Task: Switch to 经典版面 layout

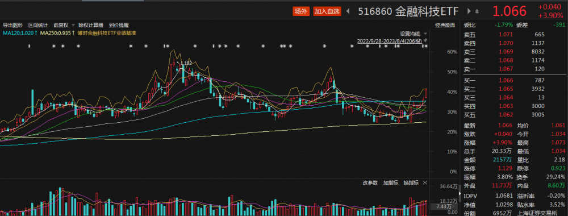Action: tap(445, 25)
